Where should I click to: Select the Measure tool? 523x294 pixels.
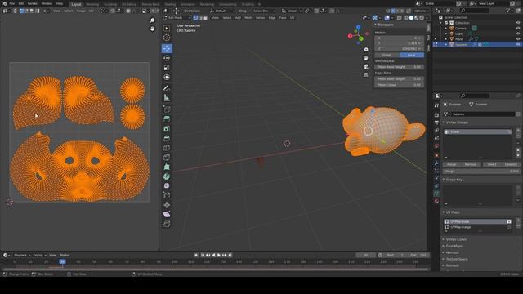[167, 98]
